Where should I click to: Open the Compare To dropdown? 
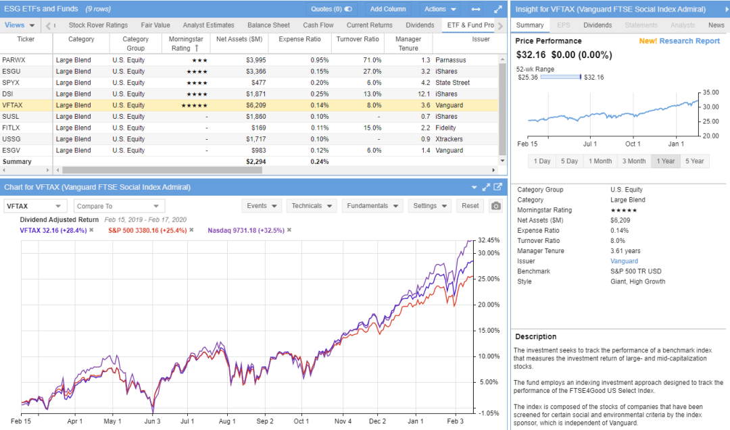click(x=118, y=206)
